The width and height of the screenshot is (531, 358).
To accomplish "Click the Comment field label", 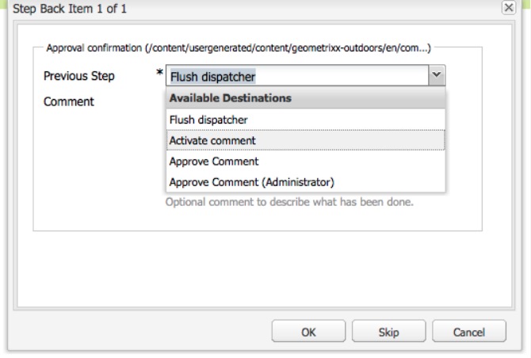I will point(70,102).
